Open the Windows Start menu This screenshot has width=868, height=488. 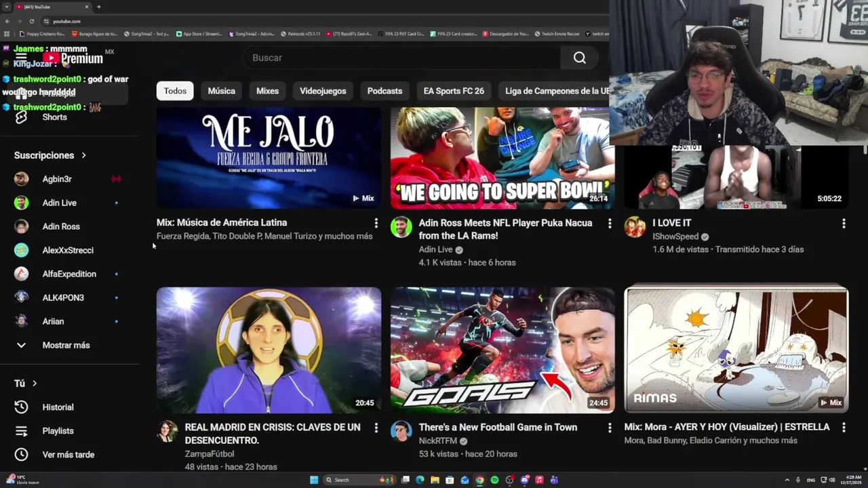[x=314, y=480]
